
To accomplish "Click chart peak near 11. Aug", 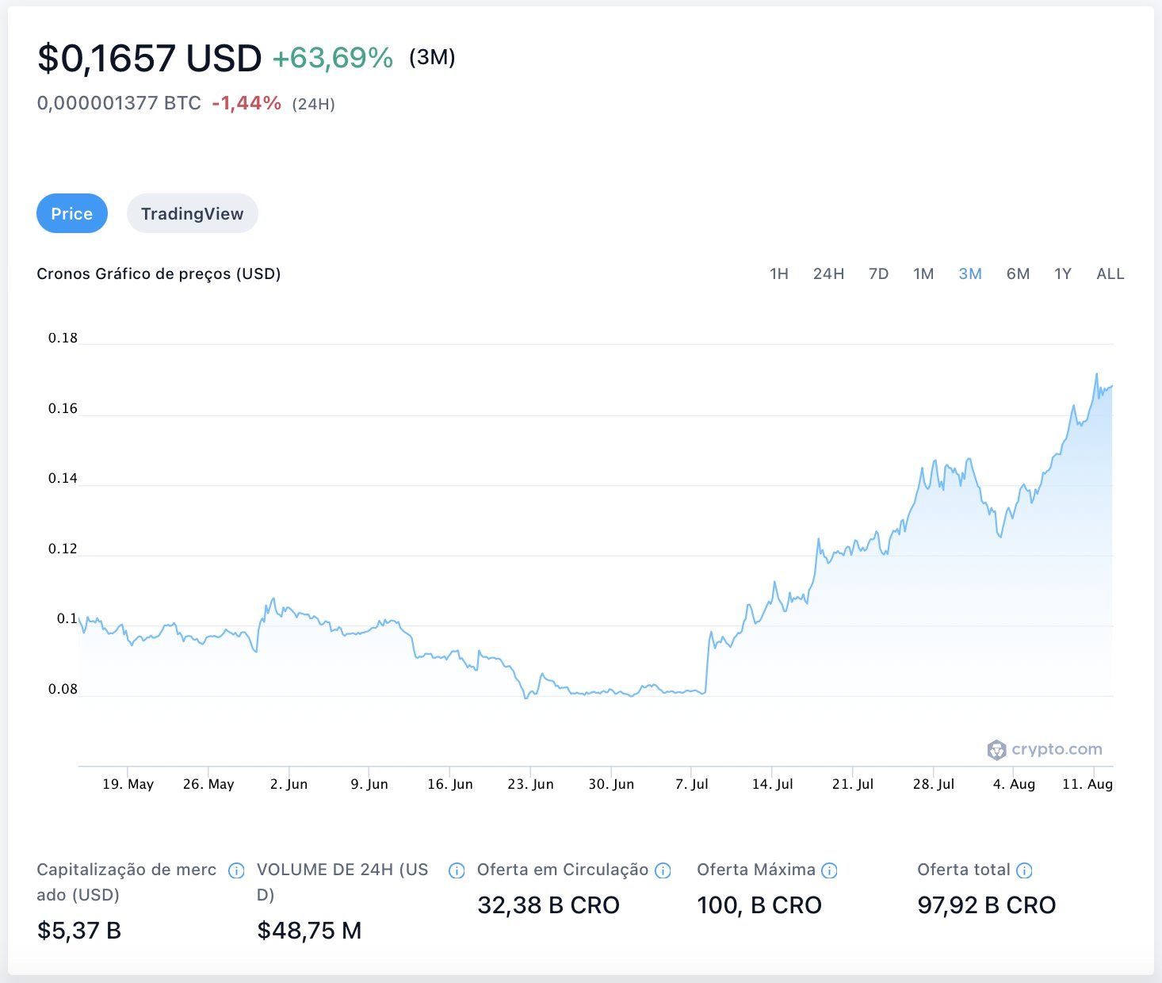I will (1096, 374).
